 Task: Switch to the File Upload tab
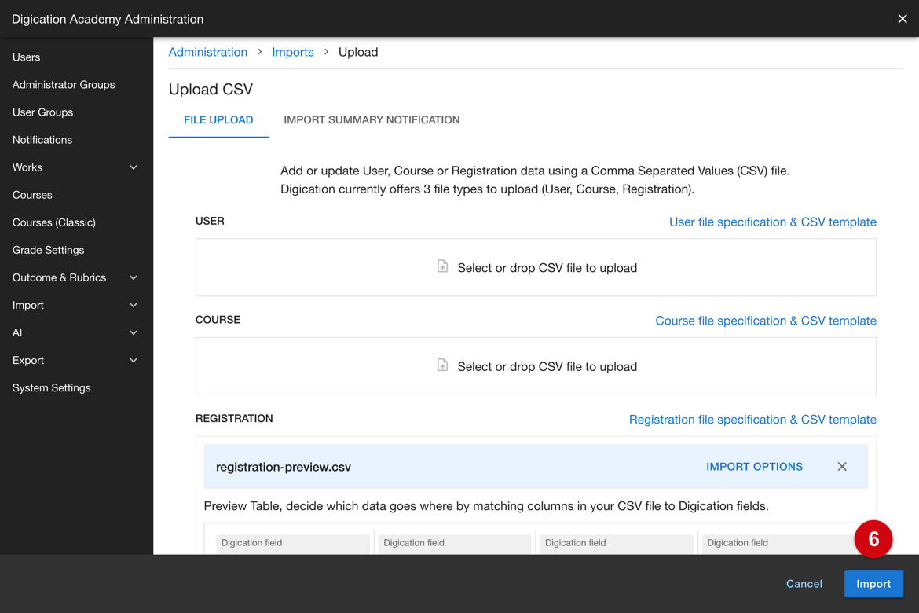pyautogui.click(x=218, y=119)
